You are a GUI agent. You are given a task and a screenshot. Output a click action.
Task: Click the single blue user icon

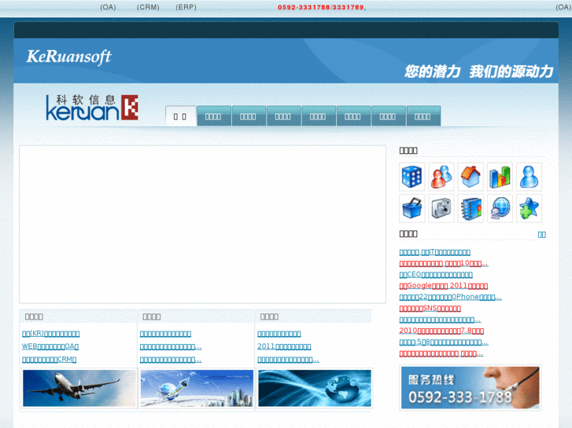(529, 177)
